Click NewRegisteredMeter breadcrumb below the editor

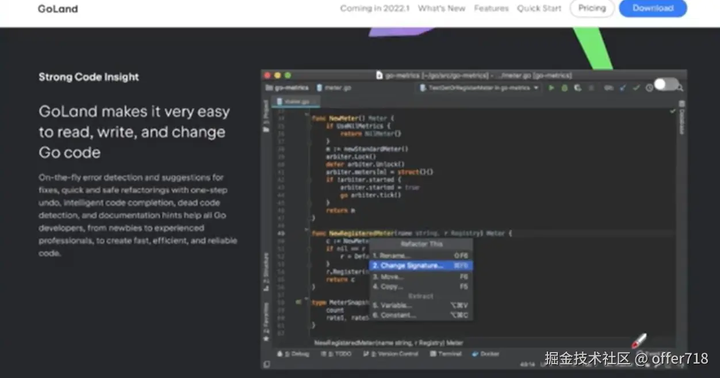(x=389, y=343)
